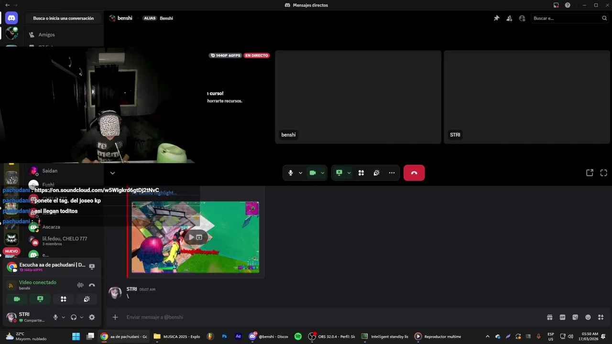The height and width of the screenshot is (344, 612).
Task: Open 'Vídeo conectado' connection details
Action: tap(38, 282)
